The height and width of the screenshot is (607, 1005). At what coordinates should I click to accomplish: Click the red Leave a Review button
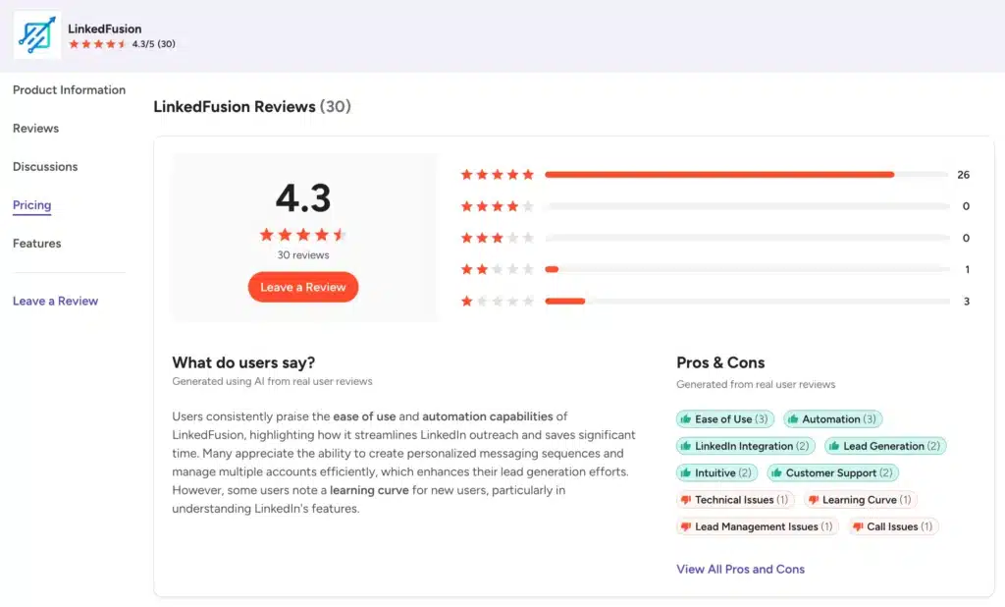[x=303, y=287]
